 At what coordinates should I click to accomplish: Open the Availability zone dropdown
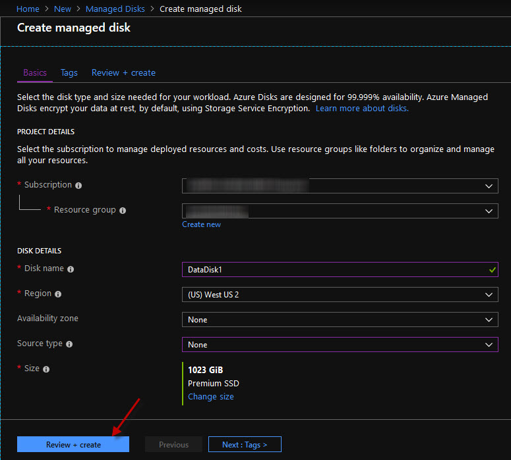(340, 319)
